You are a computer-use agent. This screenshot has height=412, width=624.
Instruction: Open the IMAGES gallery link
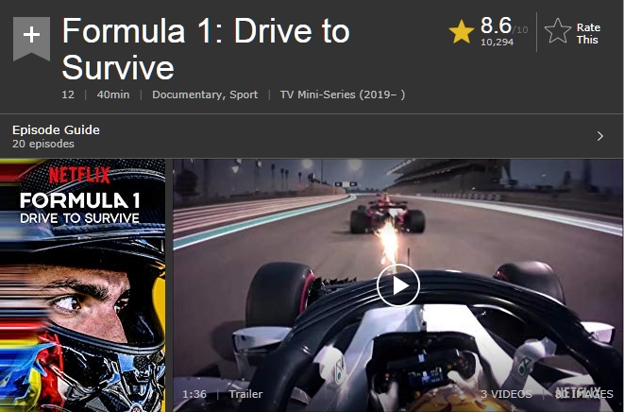click(x=583, y=394)
